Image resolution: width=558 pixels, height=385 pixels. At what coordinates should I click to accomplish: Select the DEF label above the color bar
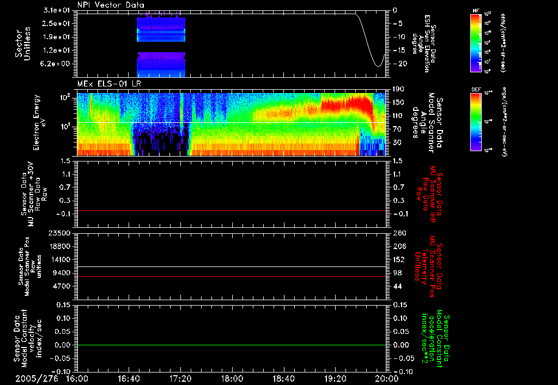(x=476, y=90)
